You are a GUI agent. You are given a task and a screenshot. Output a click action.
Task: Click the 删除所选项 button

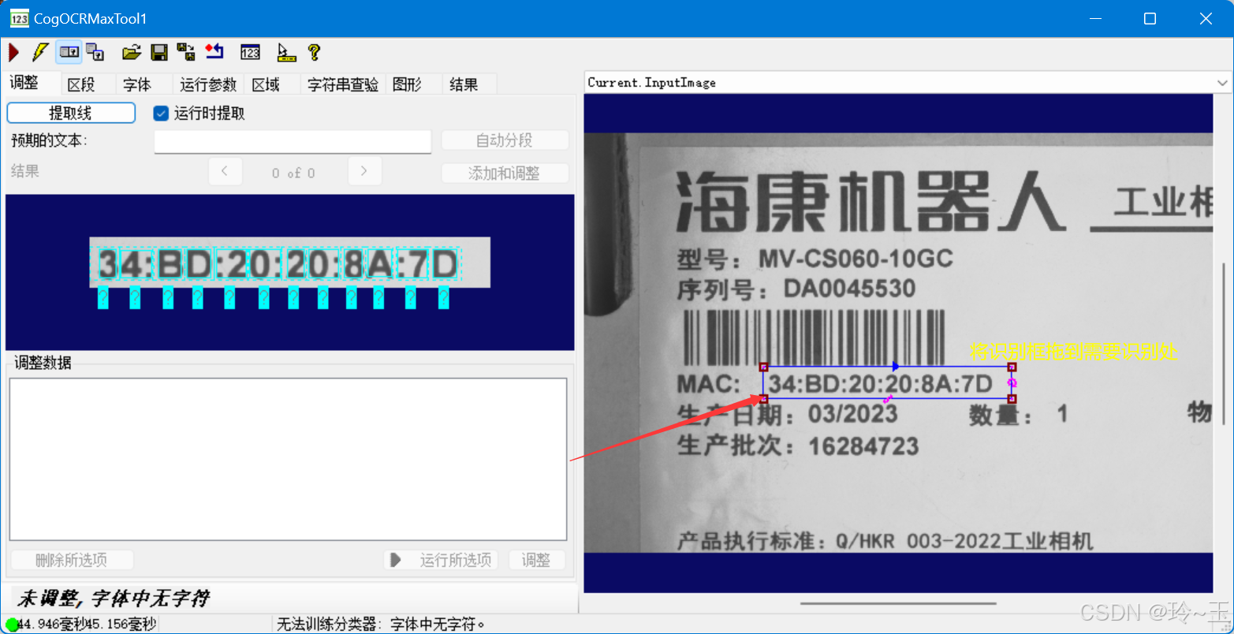click(x=72, y=560)
